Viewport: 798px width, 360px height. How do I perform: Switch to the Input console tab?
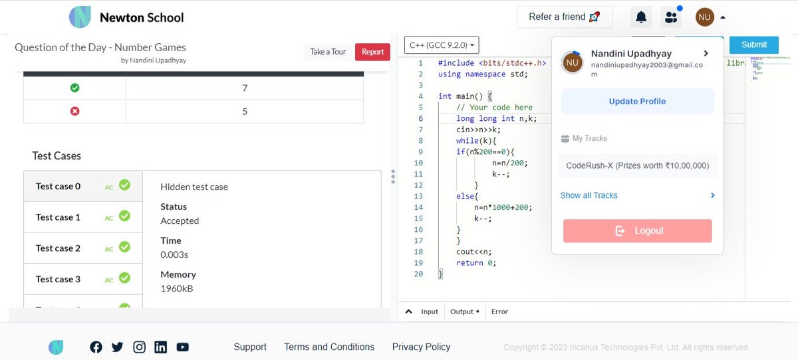tap(430, 312)
